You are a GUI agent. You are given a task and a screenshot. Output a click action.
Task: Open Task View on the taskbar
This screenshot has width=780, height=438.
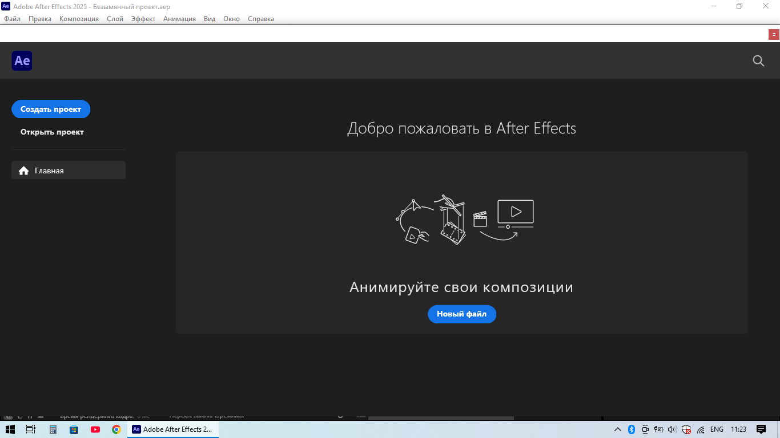coord(31,429)
